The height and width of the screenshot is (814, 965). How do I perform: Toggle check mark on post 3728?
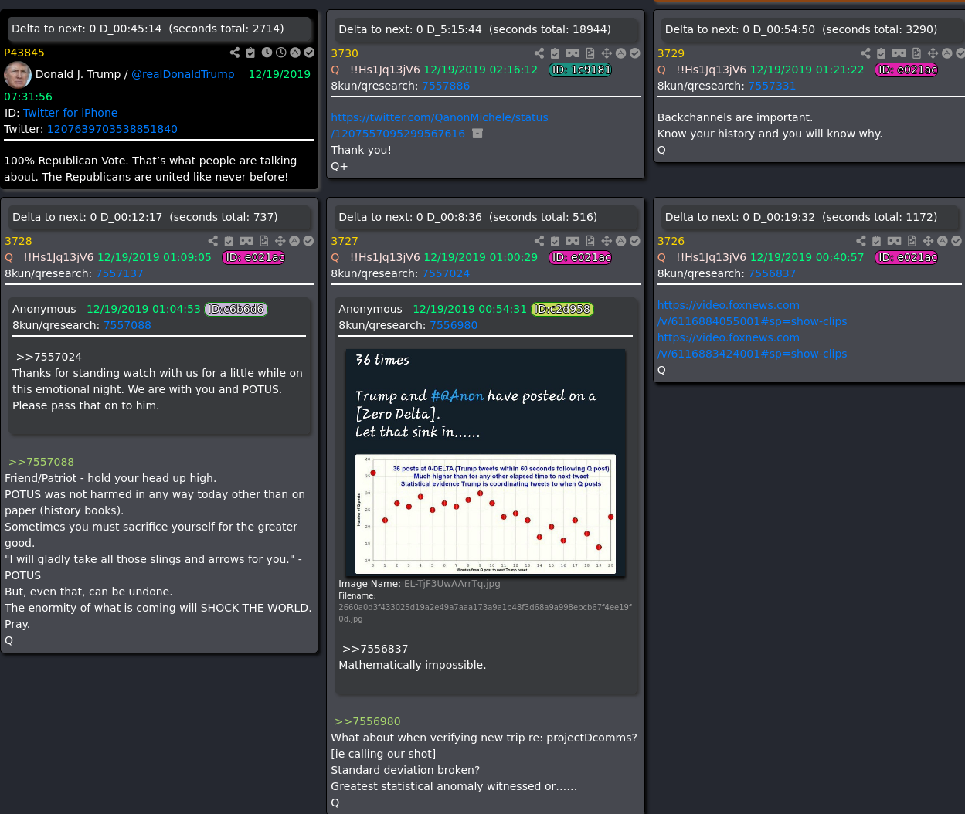click(x=309, y=241)
